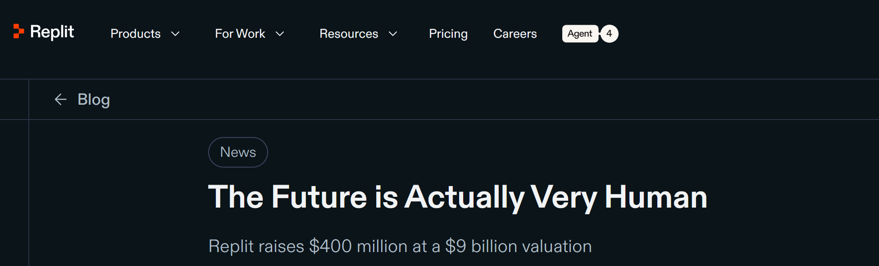Click the Replit wordmark text
Image resolution: width=879 pixels, height=266 pixels.
pos(52,32)
